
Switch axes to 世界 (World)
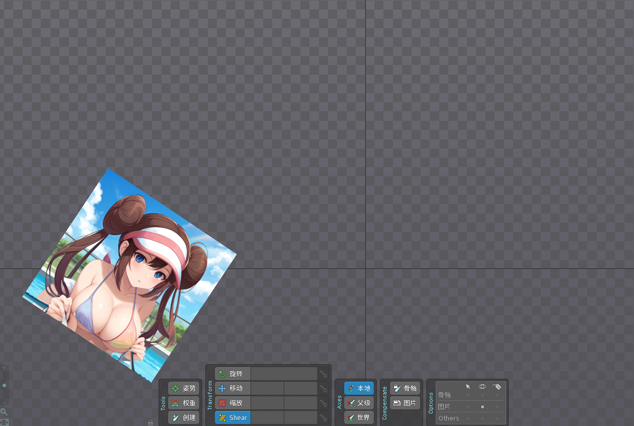[x=359, y=417]
